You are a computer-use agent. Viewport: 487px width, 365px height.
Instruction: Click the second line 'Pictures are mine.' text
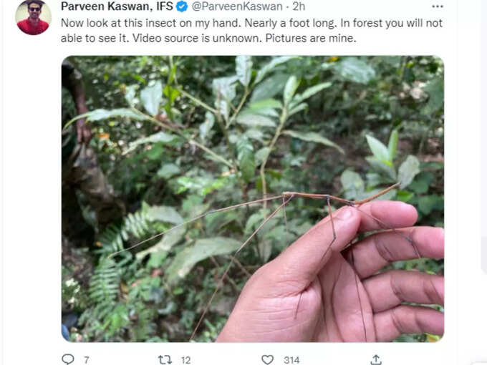click(311, 38)
